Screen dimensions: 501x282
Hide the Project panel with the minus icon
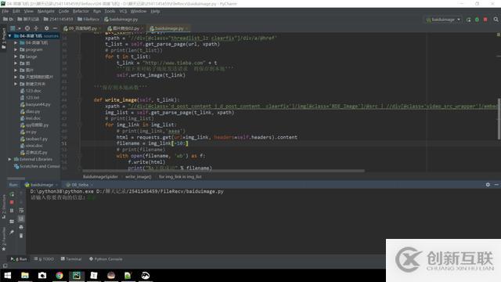point(55,28)
